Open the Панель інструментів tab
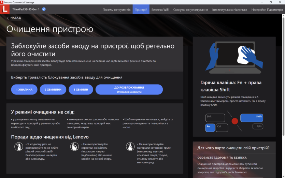The width and height of the screenshot is (285, 178). tap(116, 10)
